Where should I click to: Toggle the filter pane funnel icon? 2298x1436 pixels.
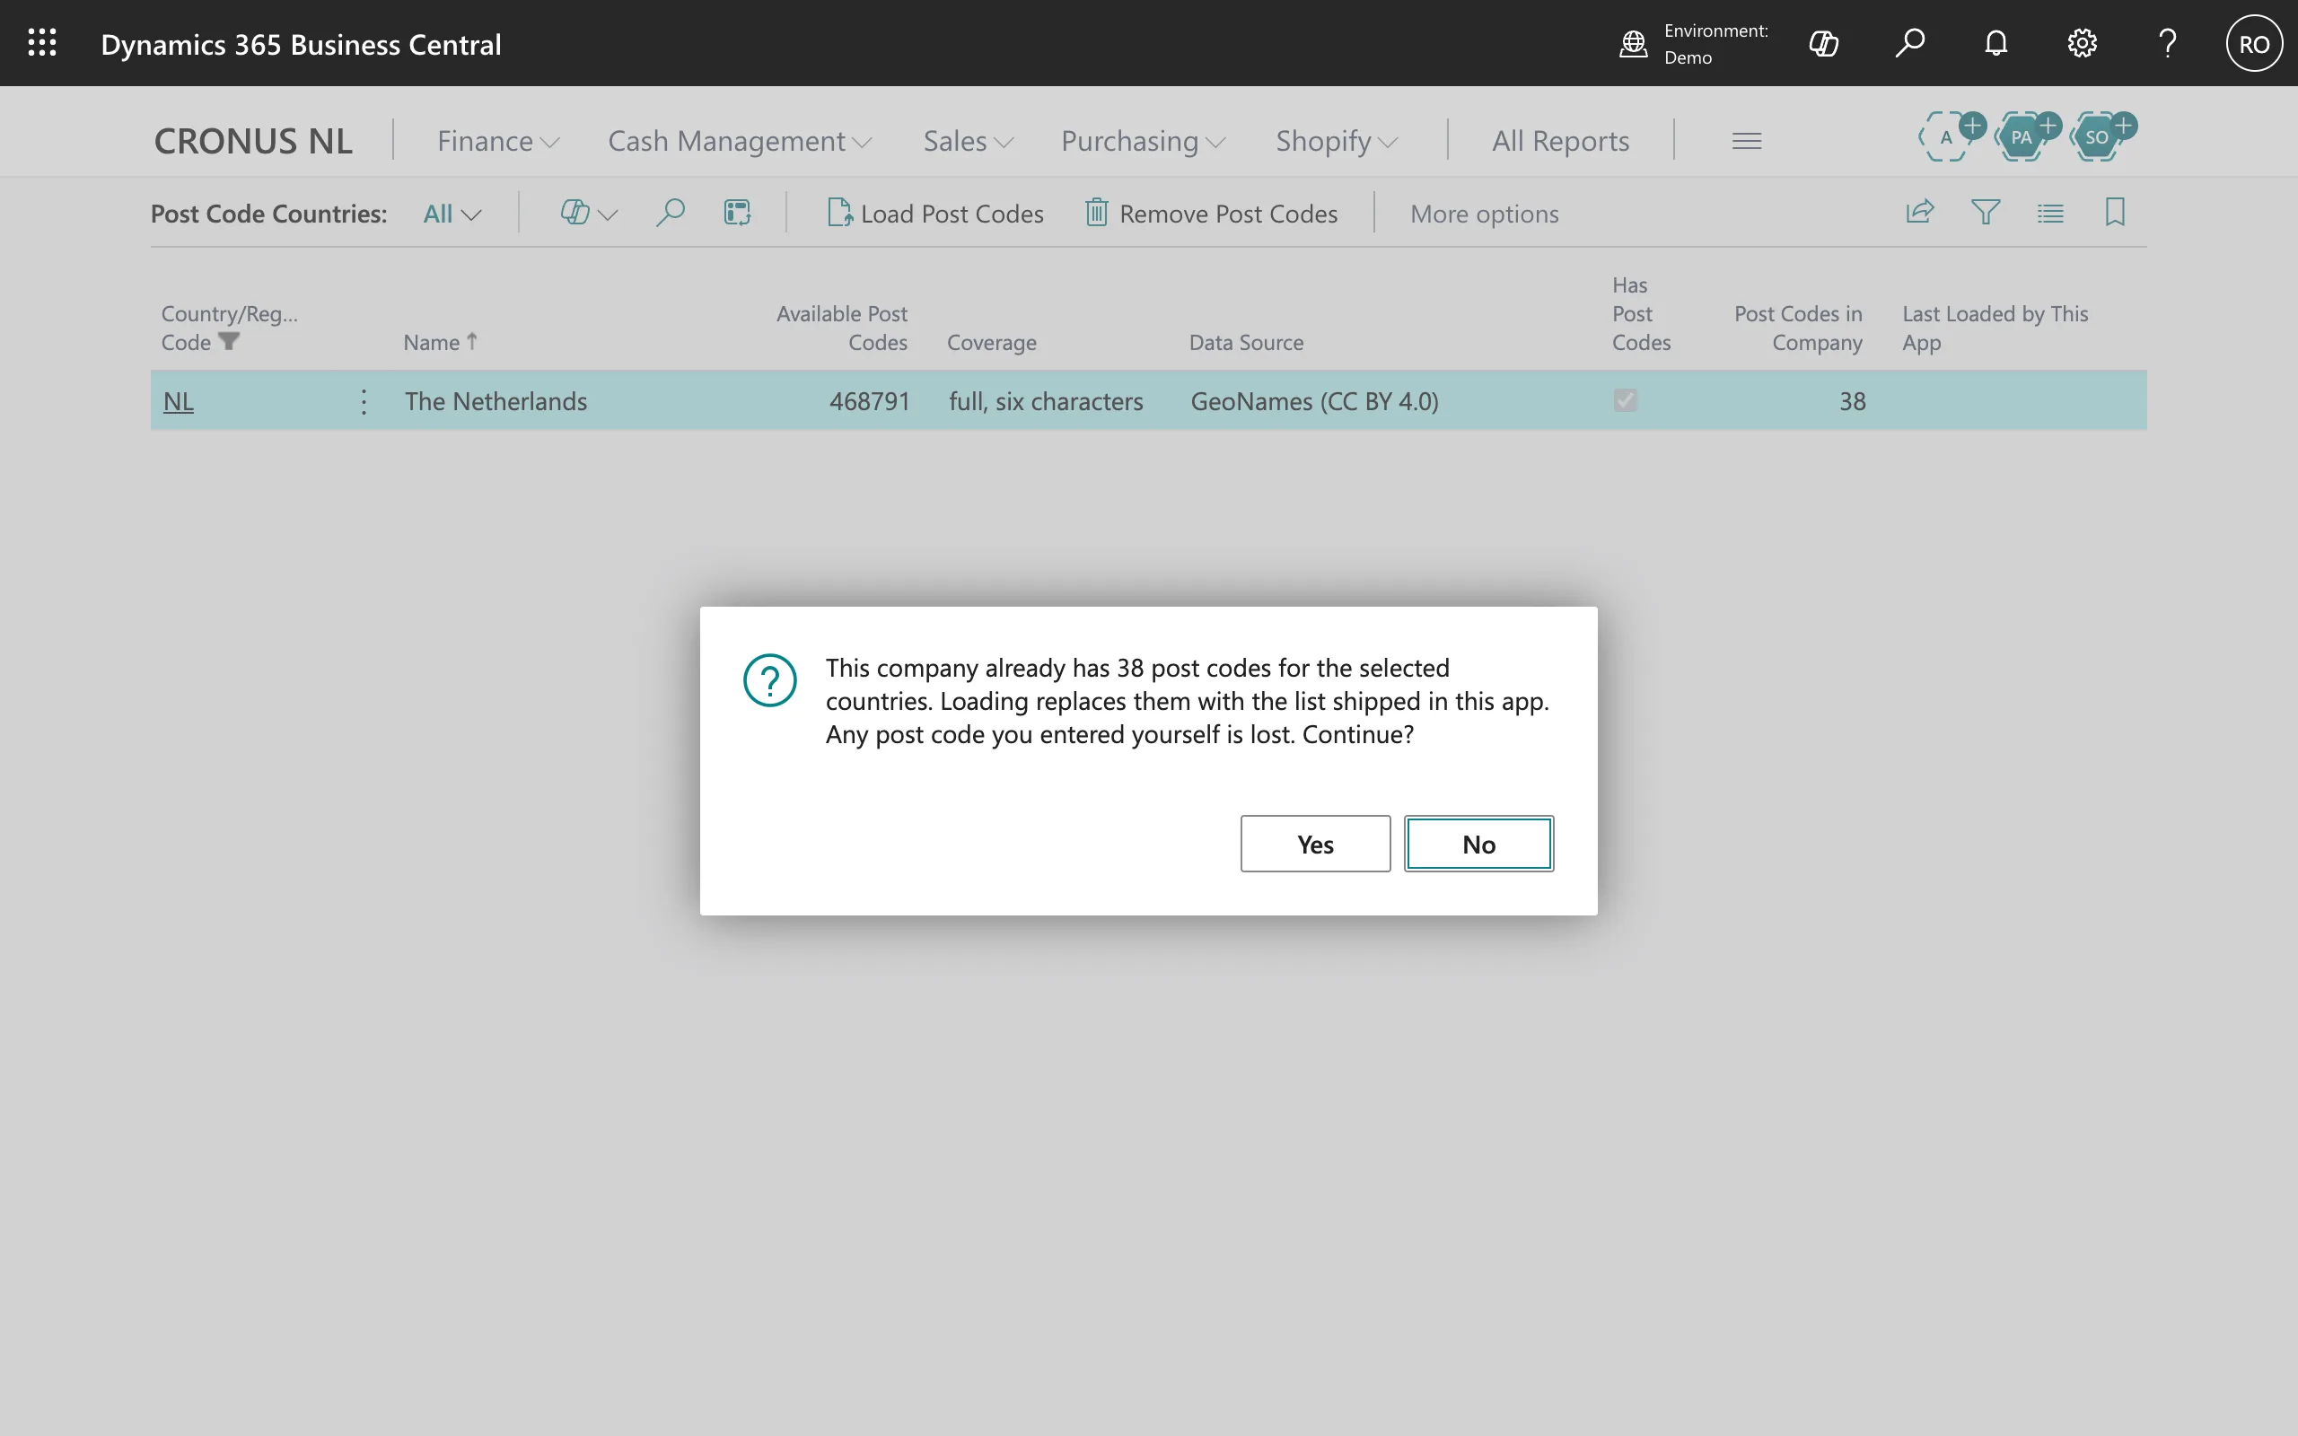click(1986, 212)
